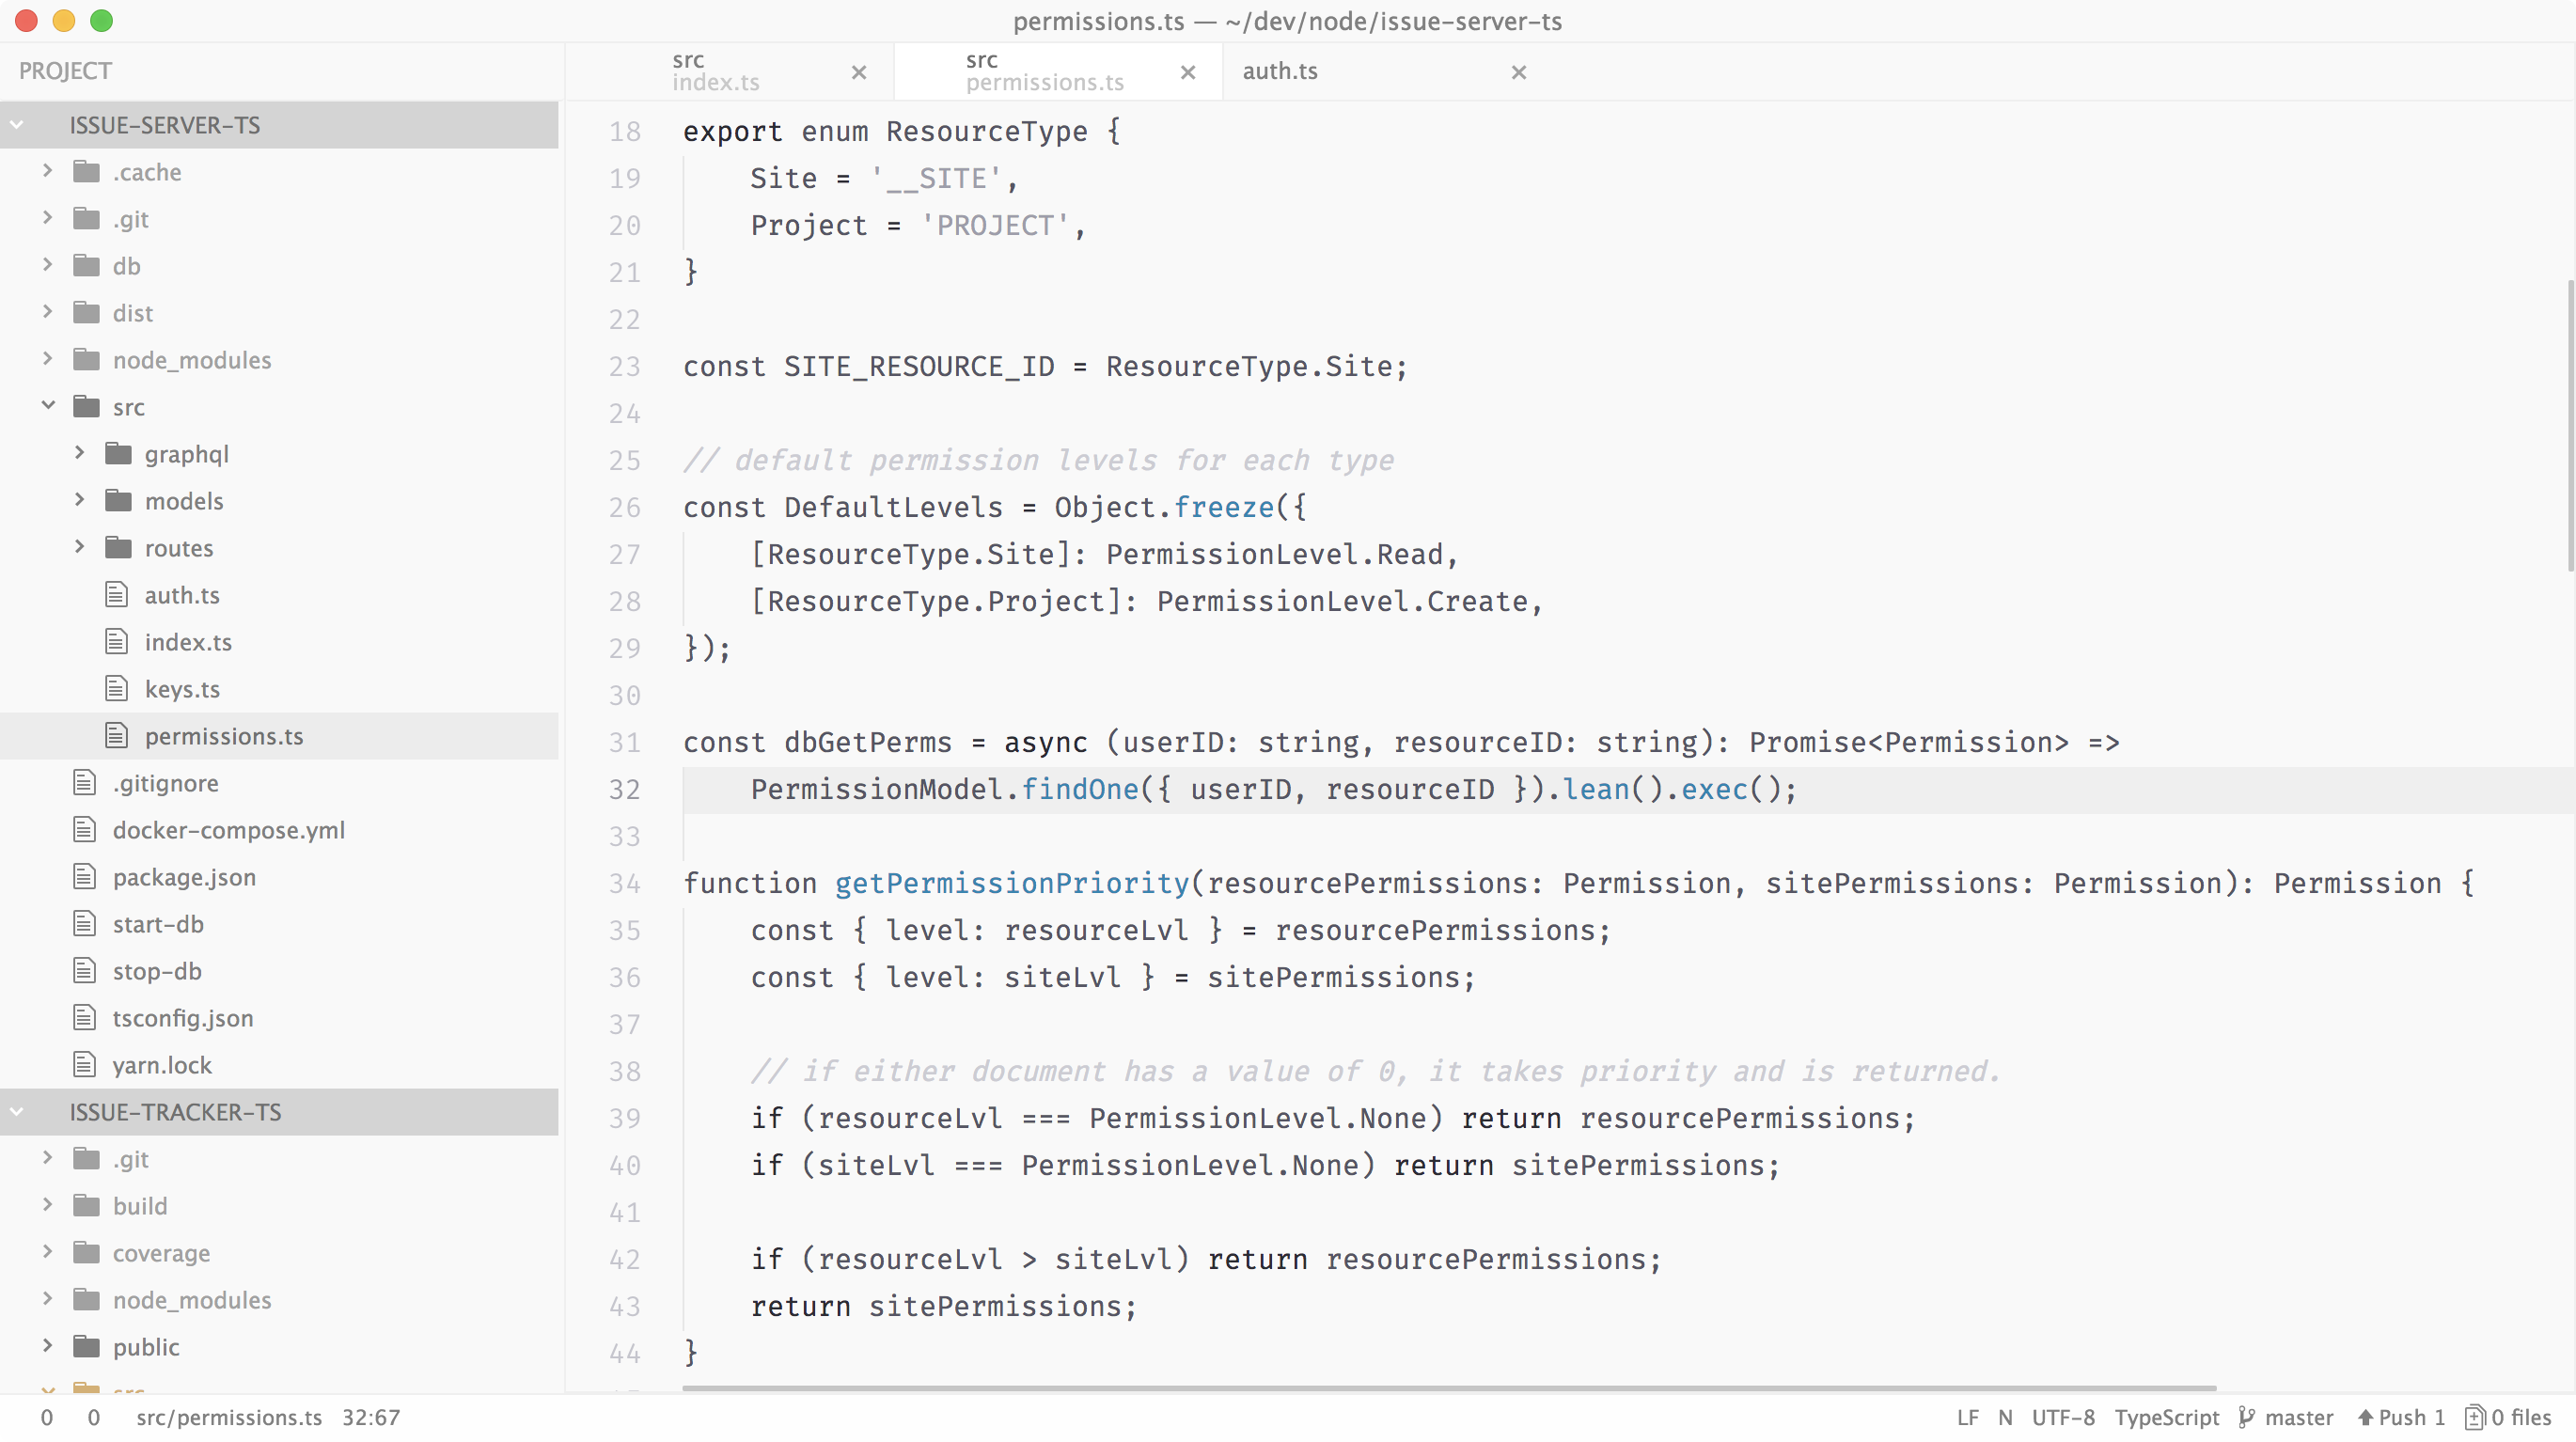
Task: Expand the graphql folder
Action: point(80,453)
